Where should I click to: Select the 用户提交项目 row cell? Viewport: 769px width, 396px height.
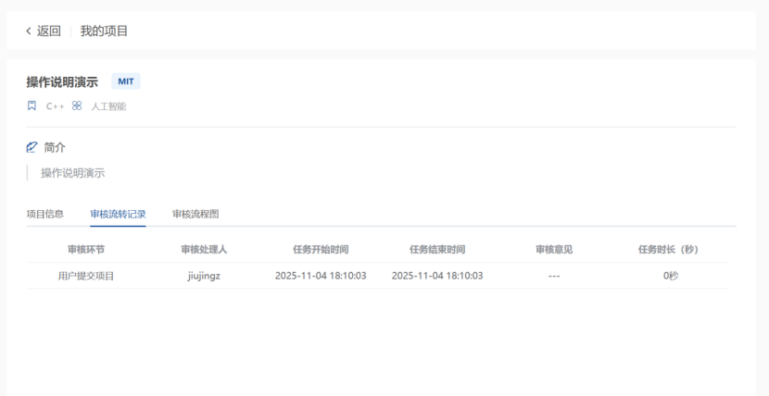coord(86,276)
